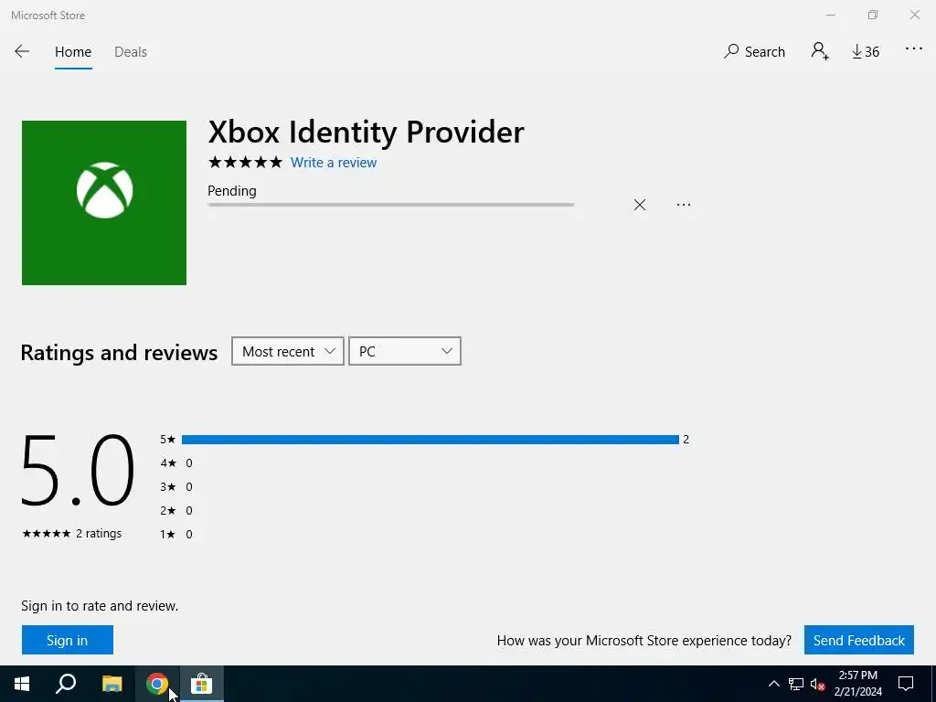
Task: Expand the PC platform filter dropdown
Action: click(x=404, y=351)
